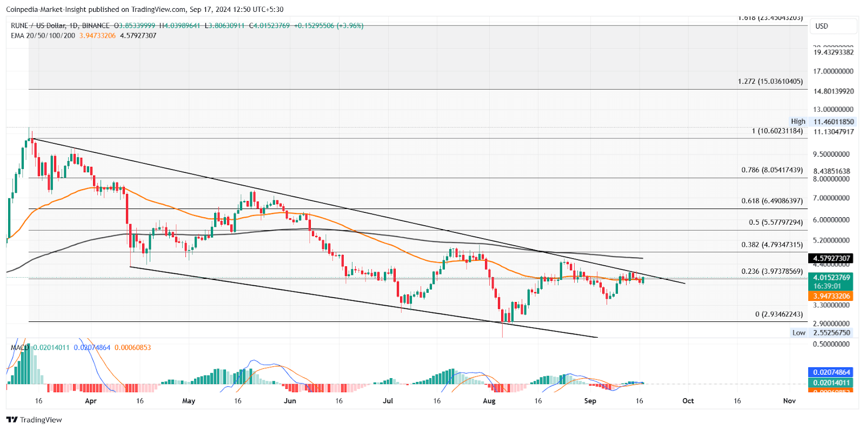
Task: Click the 6.00000000 price axis label
Action: click(x=831, y=220)
